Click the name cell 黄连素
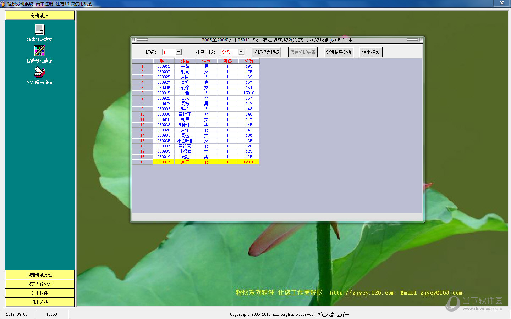This screenshot has height=319, width=511. (x=185, y=146)
